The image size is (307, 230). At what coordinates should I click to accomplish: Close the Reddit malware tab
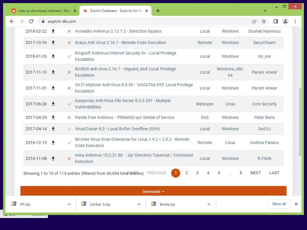tap(75, 11)
